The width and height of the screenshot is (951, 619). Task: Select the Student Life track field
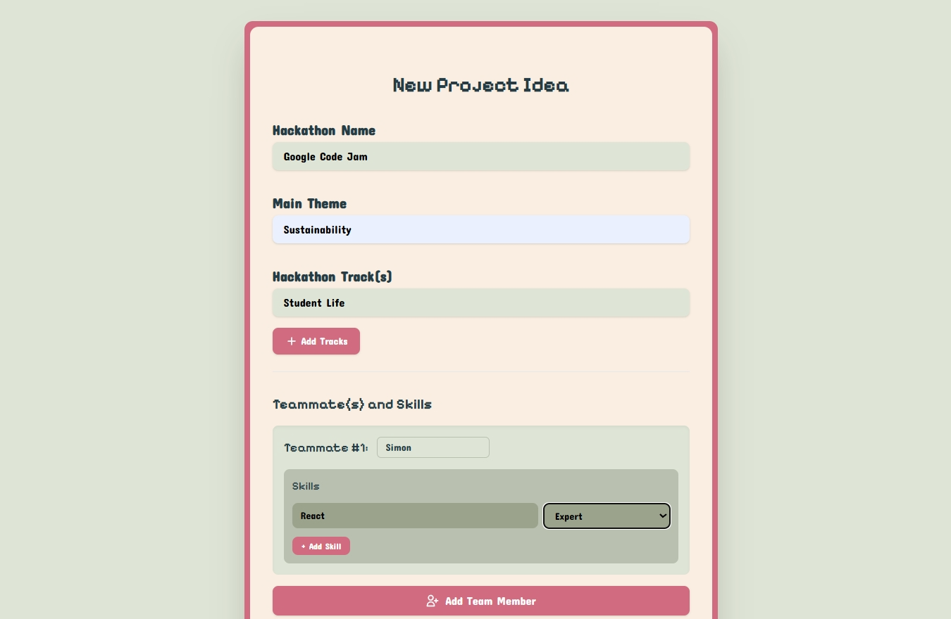(x=480, y=303)
